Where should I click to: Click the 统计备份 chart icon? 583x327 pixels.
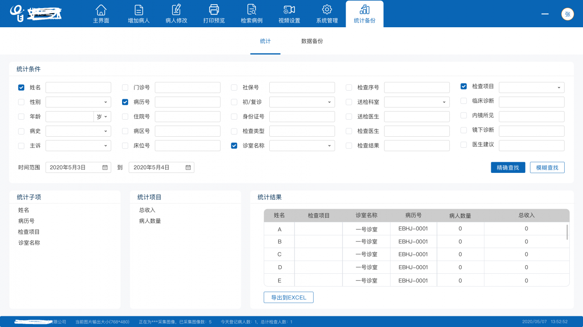tap(364, 10)
